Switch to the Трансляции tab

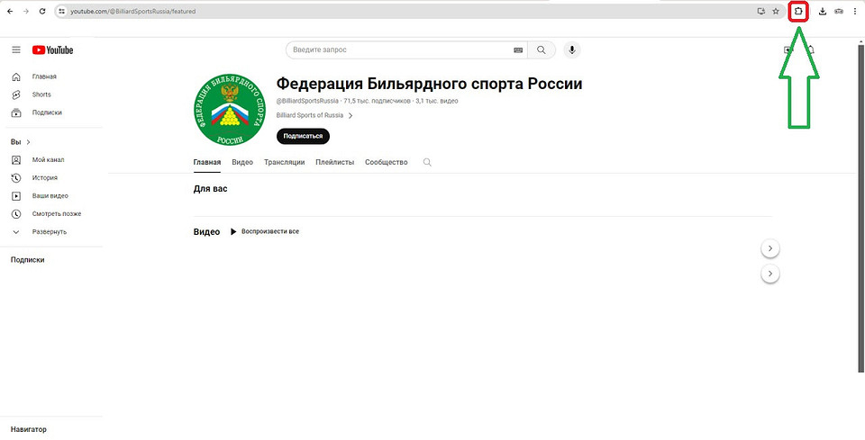(x=284, y=163)
